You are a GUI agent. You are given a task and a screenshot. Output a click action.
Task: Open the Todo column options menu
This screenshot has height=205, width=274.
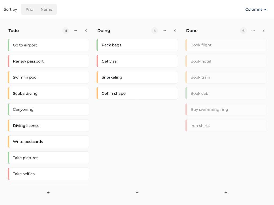pyautogui.click(x=75, y=31)
